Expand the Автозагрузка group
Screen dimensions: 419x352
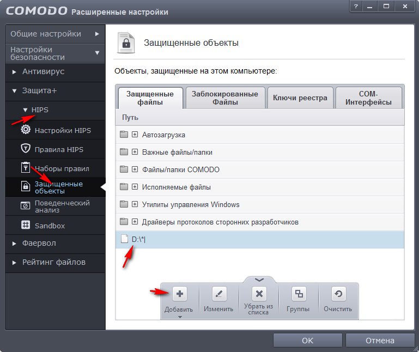[135, 134]
